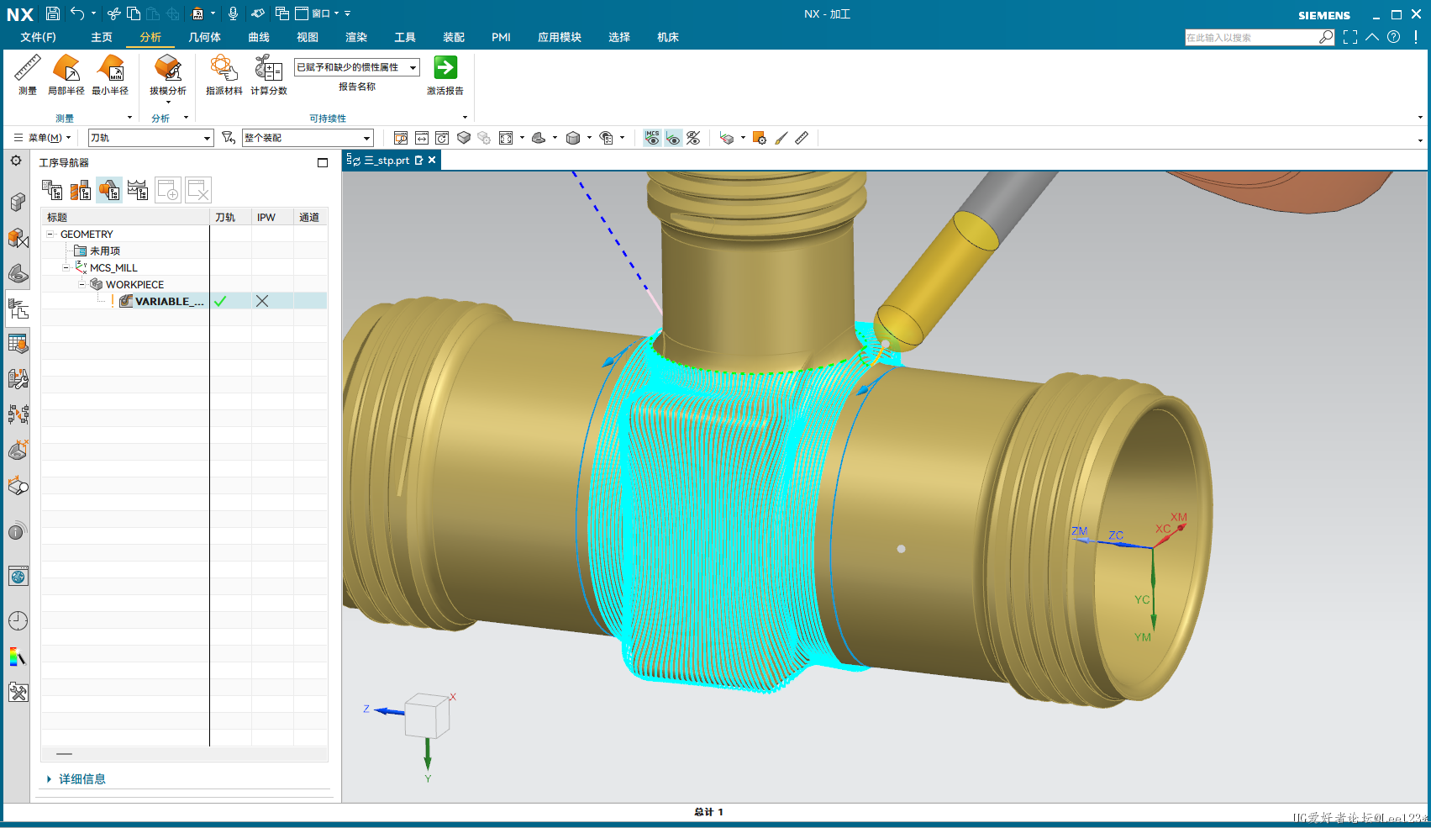Open the 菜单(M) menu dropdown
Viewport: 1431px width, 828px height.
point(42,138)
